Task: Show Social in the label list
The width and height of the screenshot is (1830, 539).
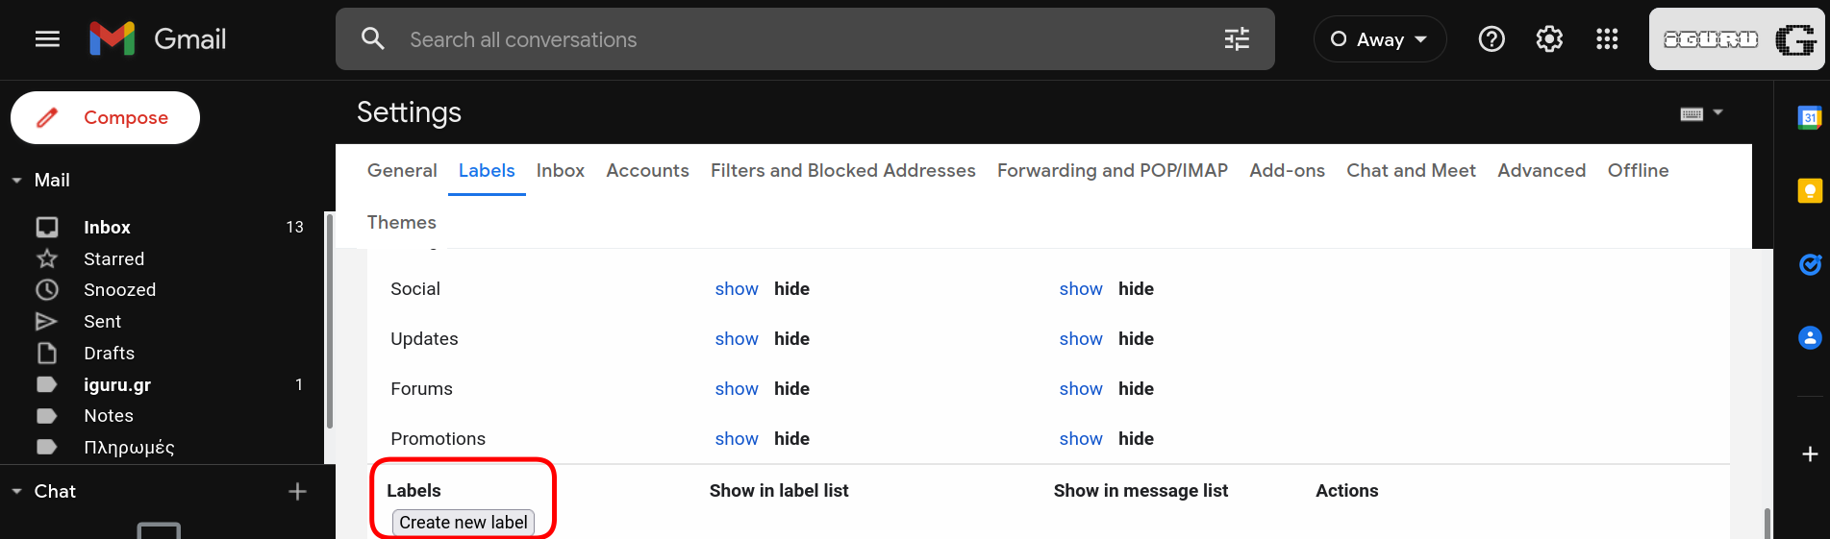Action: click(x=737, y=289)
